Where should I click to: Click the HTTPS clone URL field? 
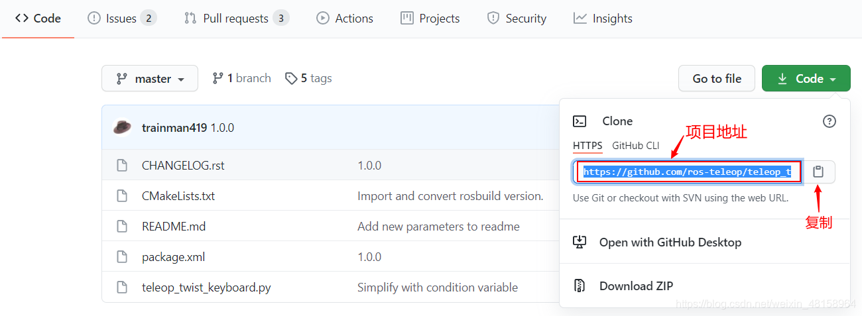[688, 172]
